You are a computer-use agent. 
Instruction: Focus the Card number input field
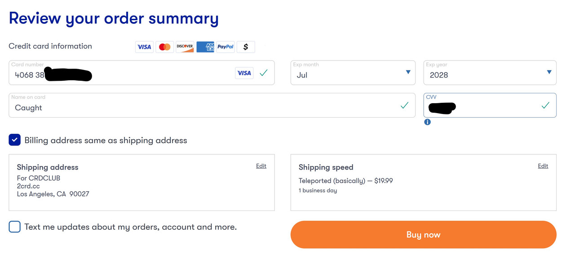[x=142, y=73]
